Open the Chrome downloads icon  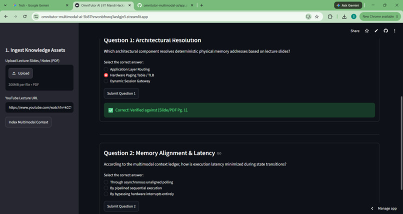click(344, 16)
